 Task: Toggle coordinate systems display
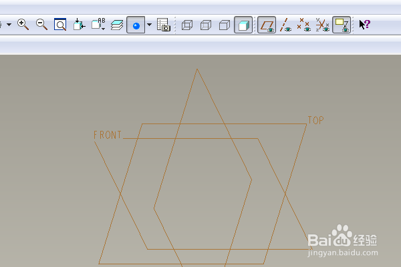coord(323,25)
